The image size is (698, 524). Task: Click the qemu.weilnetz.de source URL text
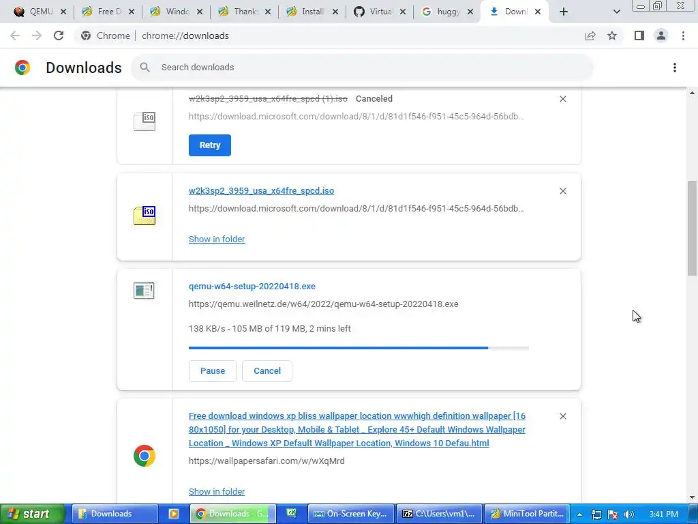click(324, 304)
